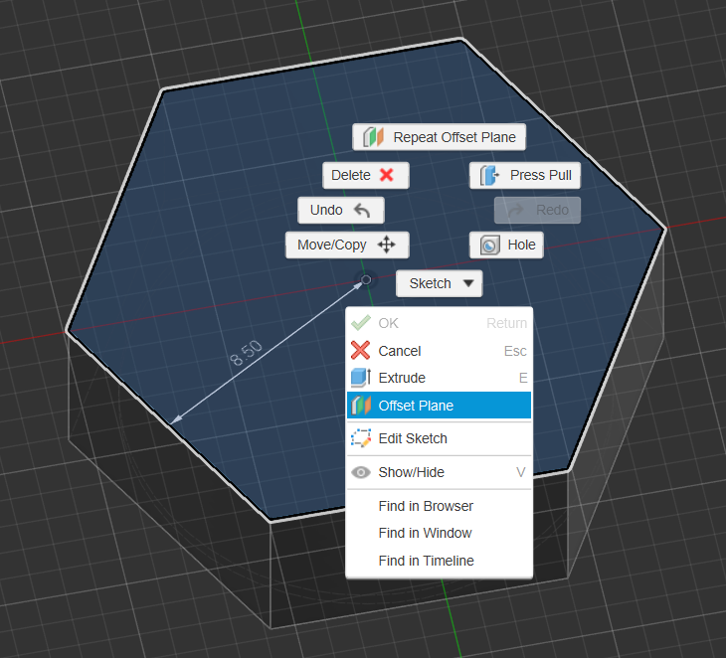
Task: Click Repeat Offset Plane in marking menu
Action: point(439,137)
